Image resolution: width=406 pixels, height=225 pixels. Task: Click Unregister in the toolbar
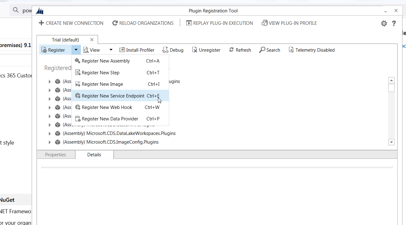pyautogui.click(x=206, y=50)
